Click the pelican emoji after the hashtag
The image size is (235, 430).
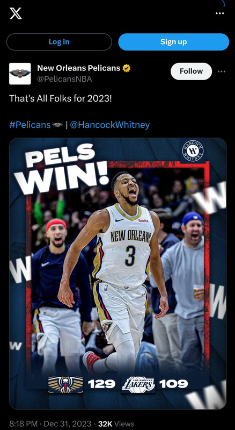point(57,125)
